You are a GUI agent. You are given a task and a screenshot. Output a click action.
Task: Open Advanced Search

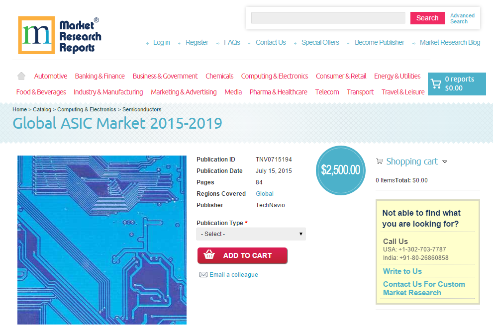462,18
